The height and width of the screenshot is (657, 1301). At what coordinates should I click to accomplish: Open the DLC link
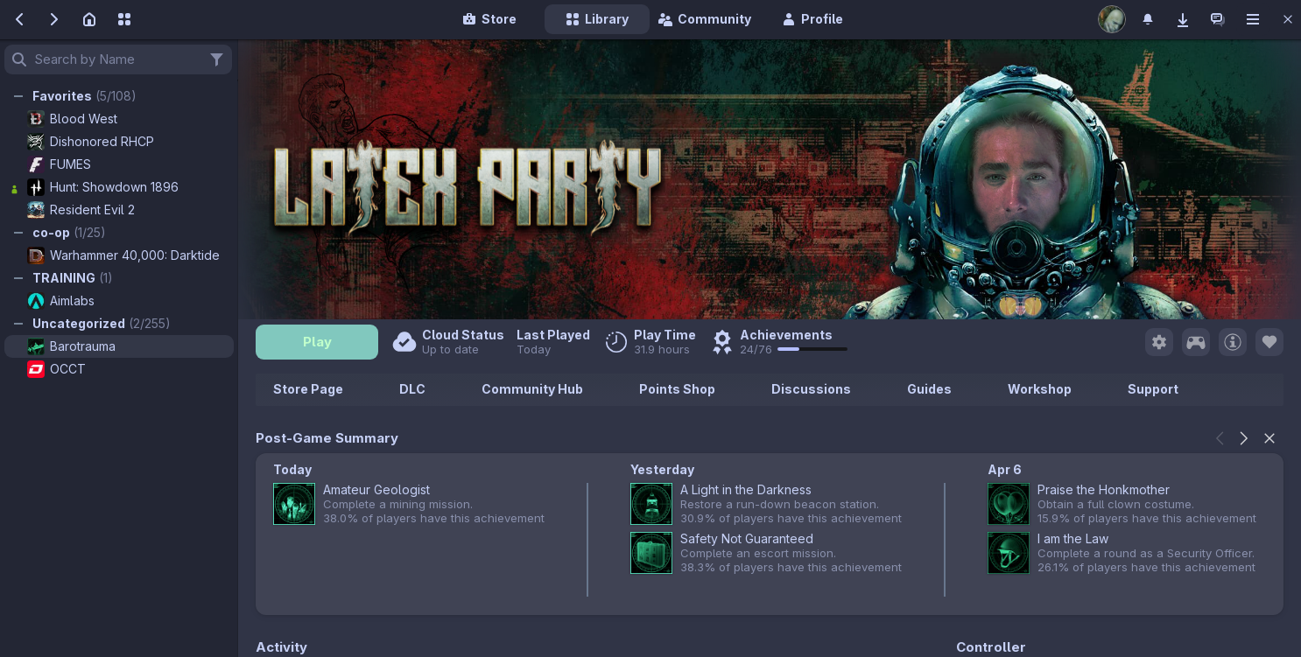tap(412, 389)
